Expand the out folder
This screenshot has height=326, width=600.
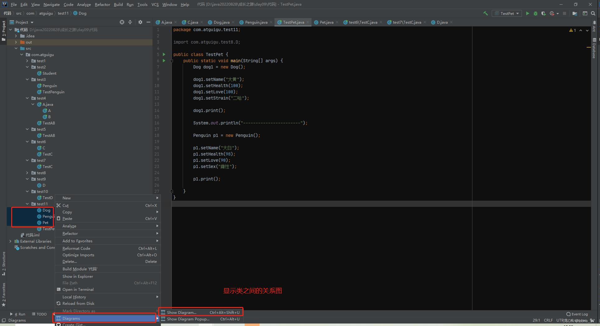16,42
